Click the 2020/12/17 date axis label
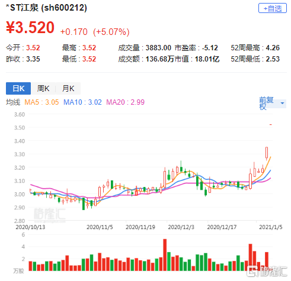Screen dimensions: 291x281 click(x=222, y=227)
